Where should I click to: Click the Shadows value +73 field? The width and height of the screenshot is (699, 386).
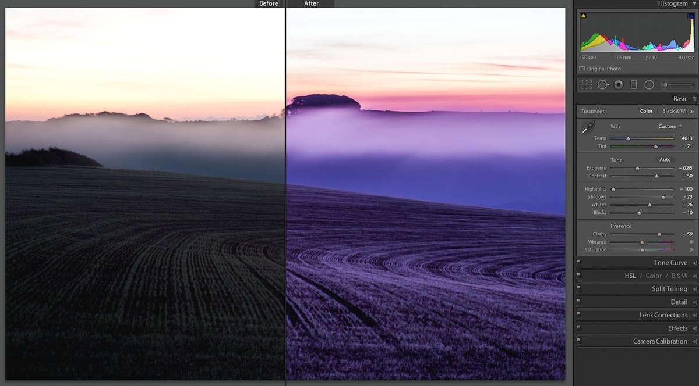click(688, 197)
